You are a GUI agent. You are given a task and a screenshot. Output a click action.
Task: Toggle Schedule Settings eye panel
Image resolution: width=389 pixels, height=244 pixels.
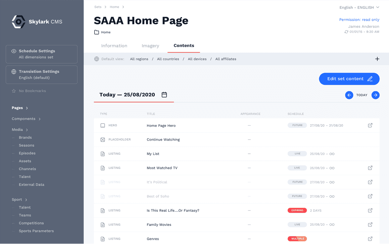[42, 54]
